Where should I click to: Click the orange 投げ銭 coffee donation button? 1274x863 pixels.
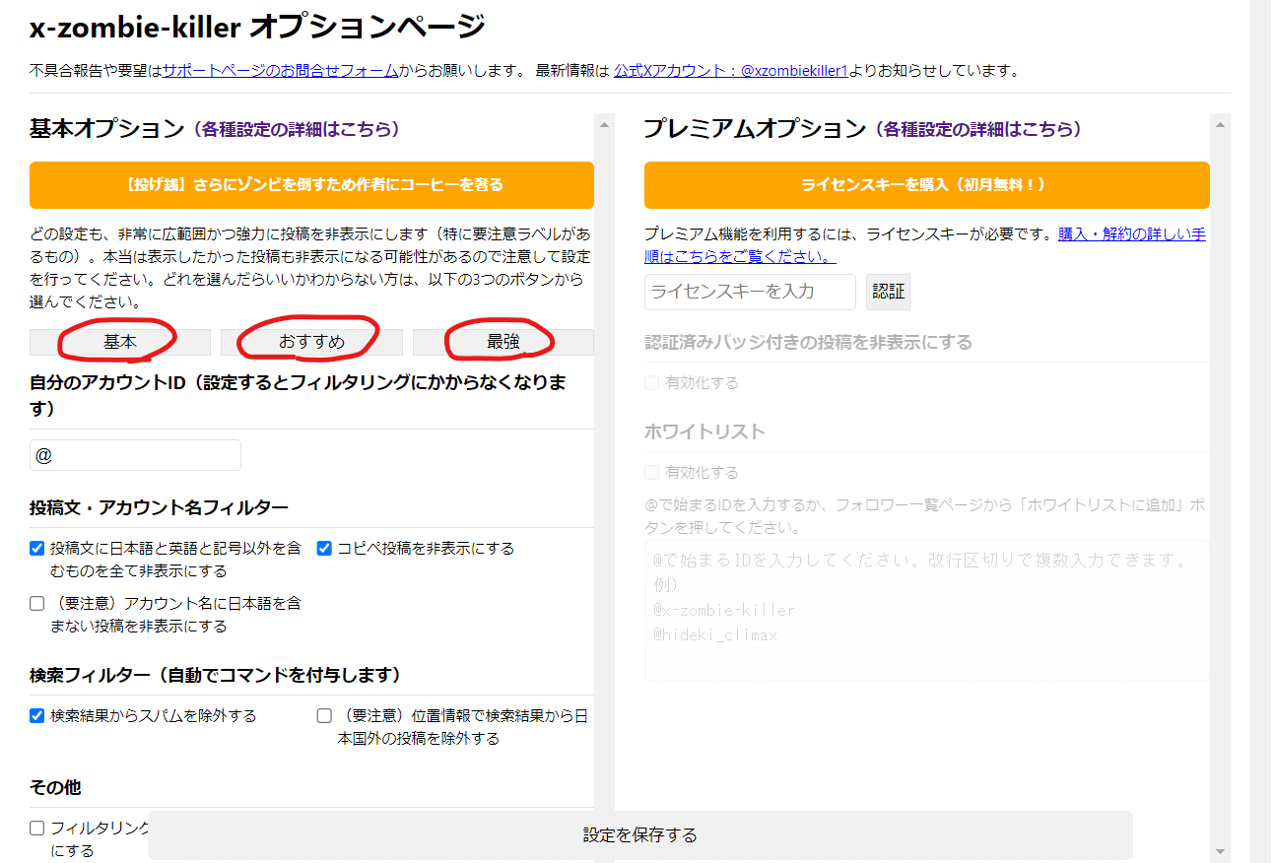311,185
